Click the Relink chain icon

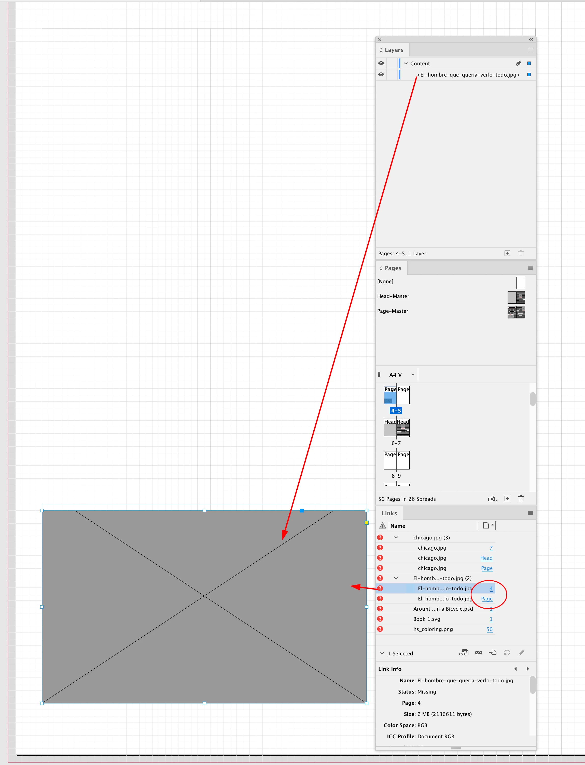(x=478, y=653)
